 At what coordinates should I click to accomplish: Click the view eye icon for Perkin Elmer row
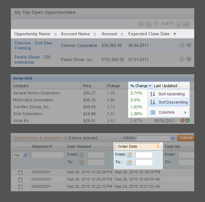click(189, 59)
